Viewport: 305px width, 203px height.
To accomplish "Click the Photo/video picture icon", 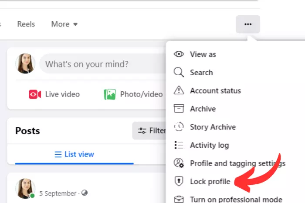I will tap(110, 94).
